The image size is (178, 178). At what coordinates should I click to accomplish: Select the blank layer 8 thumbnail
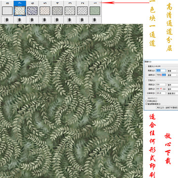click(7, 11)
